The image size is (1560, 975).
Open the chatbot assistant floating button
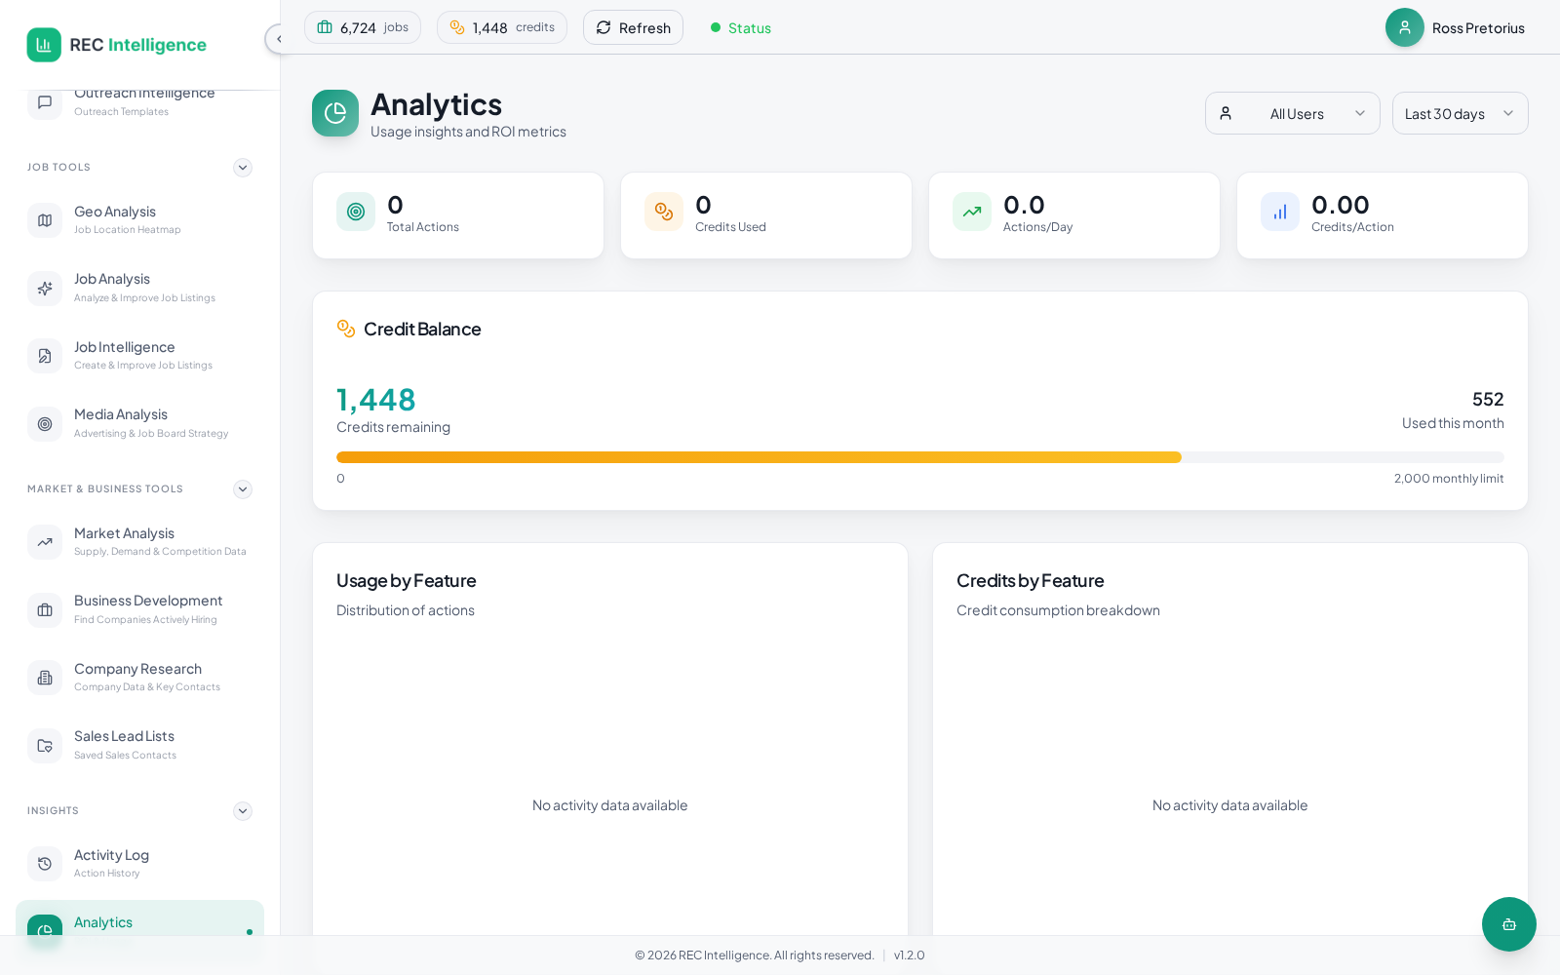click(x=1509, y=924)
